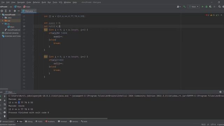Viewport: 224px width, 126px height.
Task: Open the View menu
Action: point(13,2)
